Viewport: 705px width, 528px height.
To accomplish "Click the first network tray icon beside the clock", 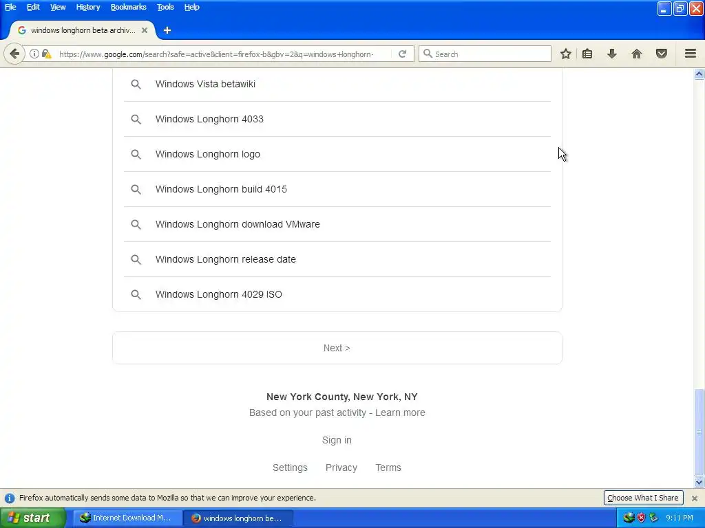I will (629, 518).
